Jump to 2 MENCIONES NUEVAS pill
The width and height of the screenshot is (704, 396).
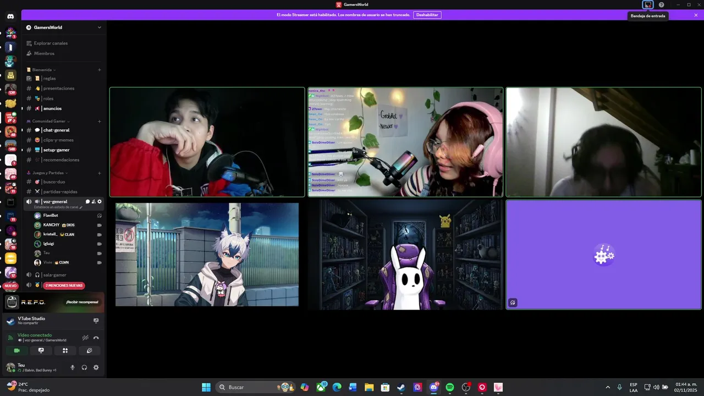[x=64, y=285]
